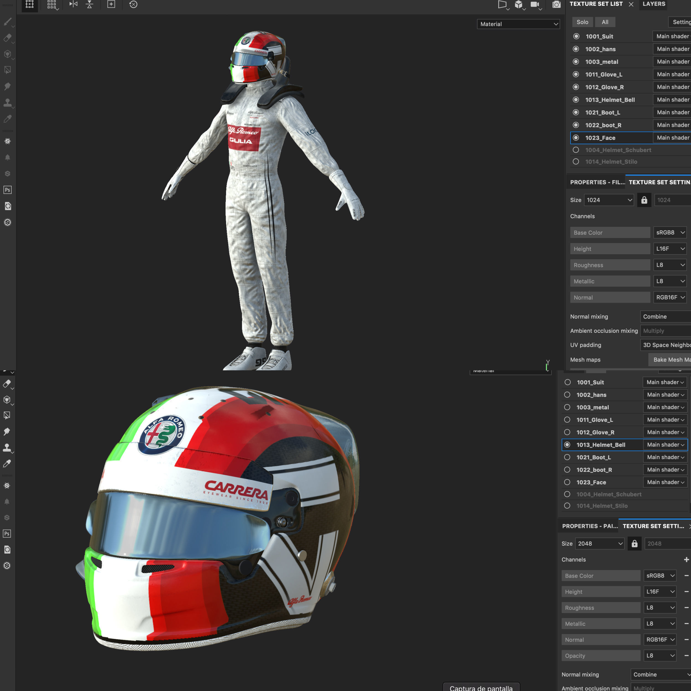Select the Material Picker eyedropper in upper view
This screenshot has width=691, height=691.
[7, 119]
